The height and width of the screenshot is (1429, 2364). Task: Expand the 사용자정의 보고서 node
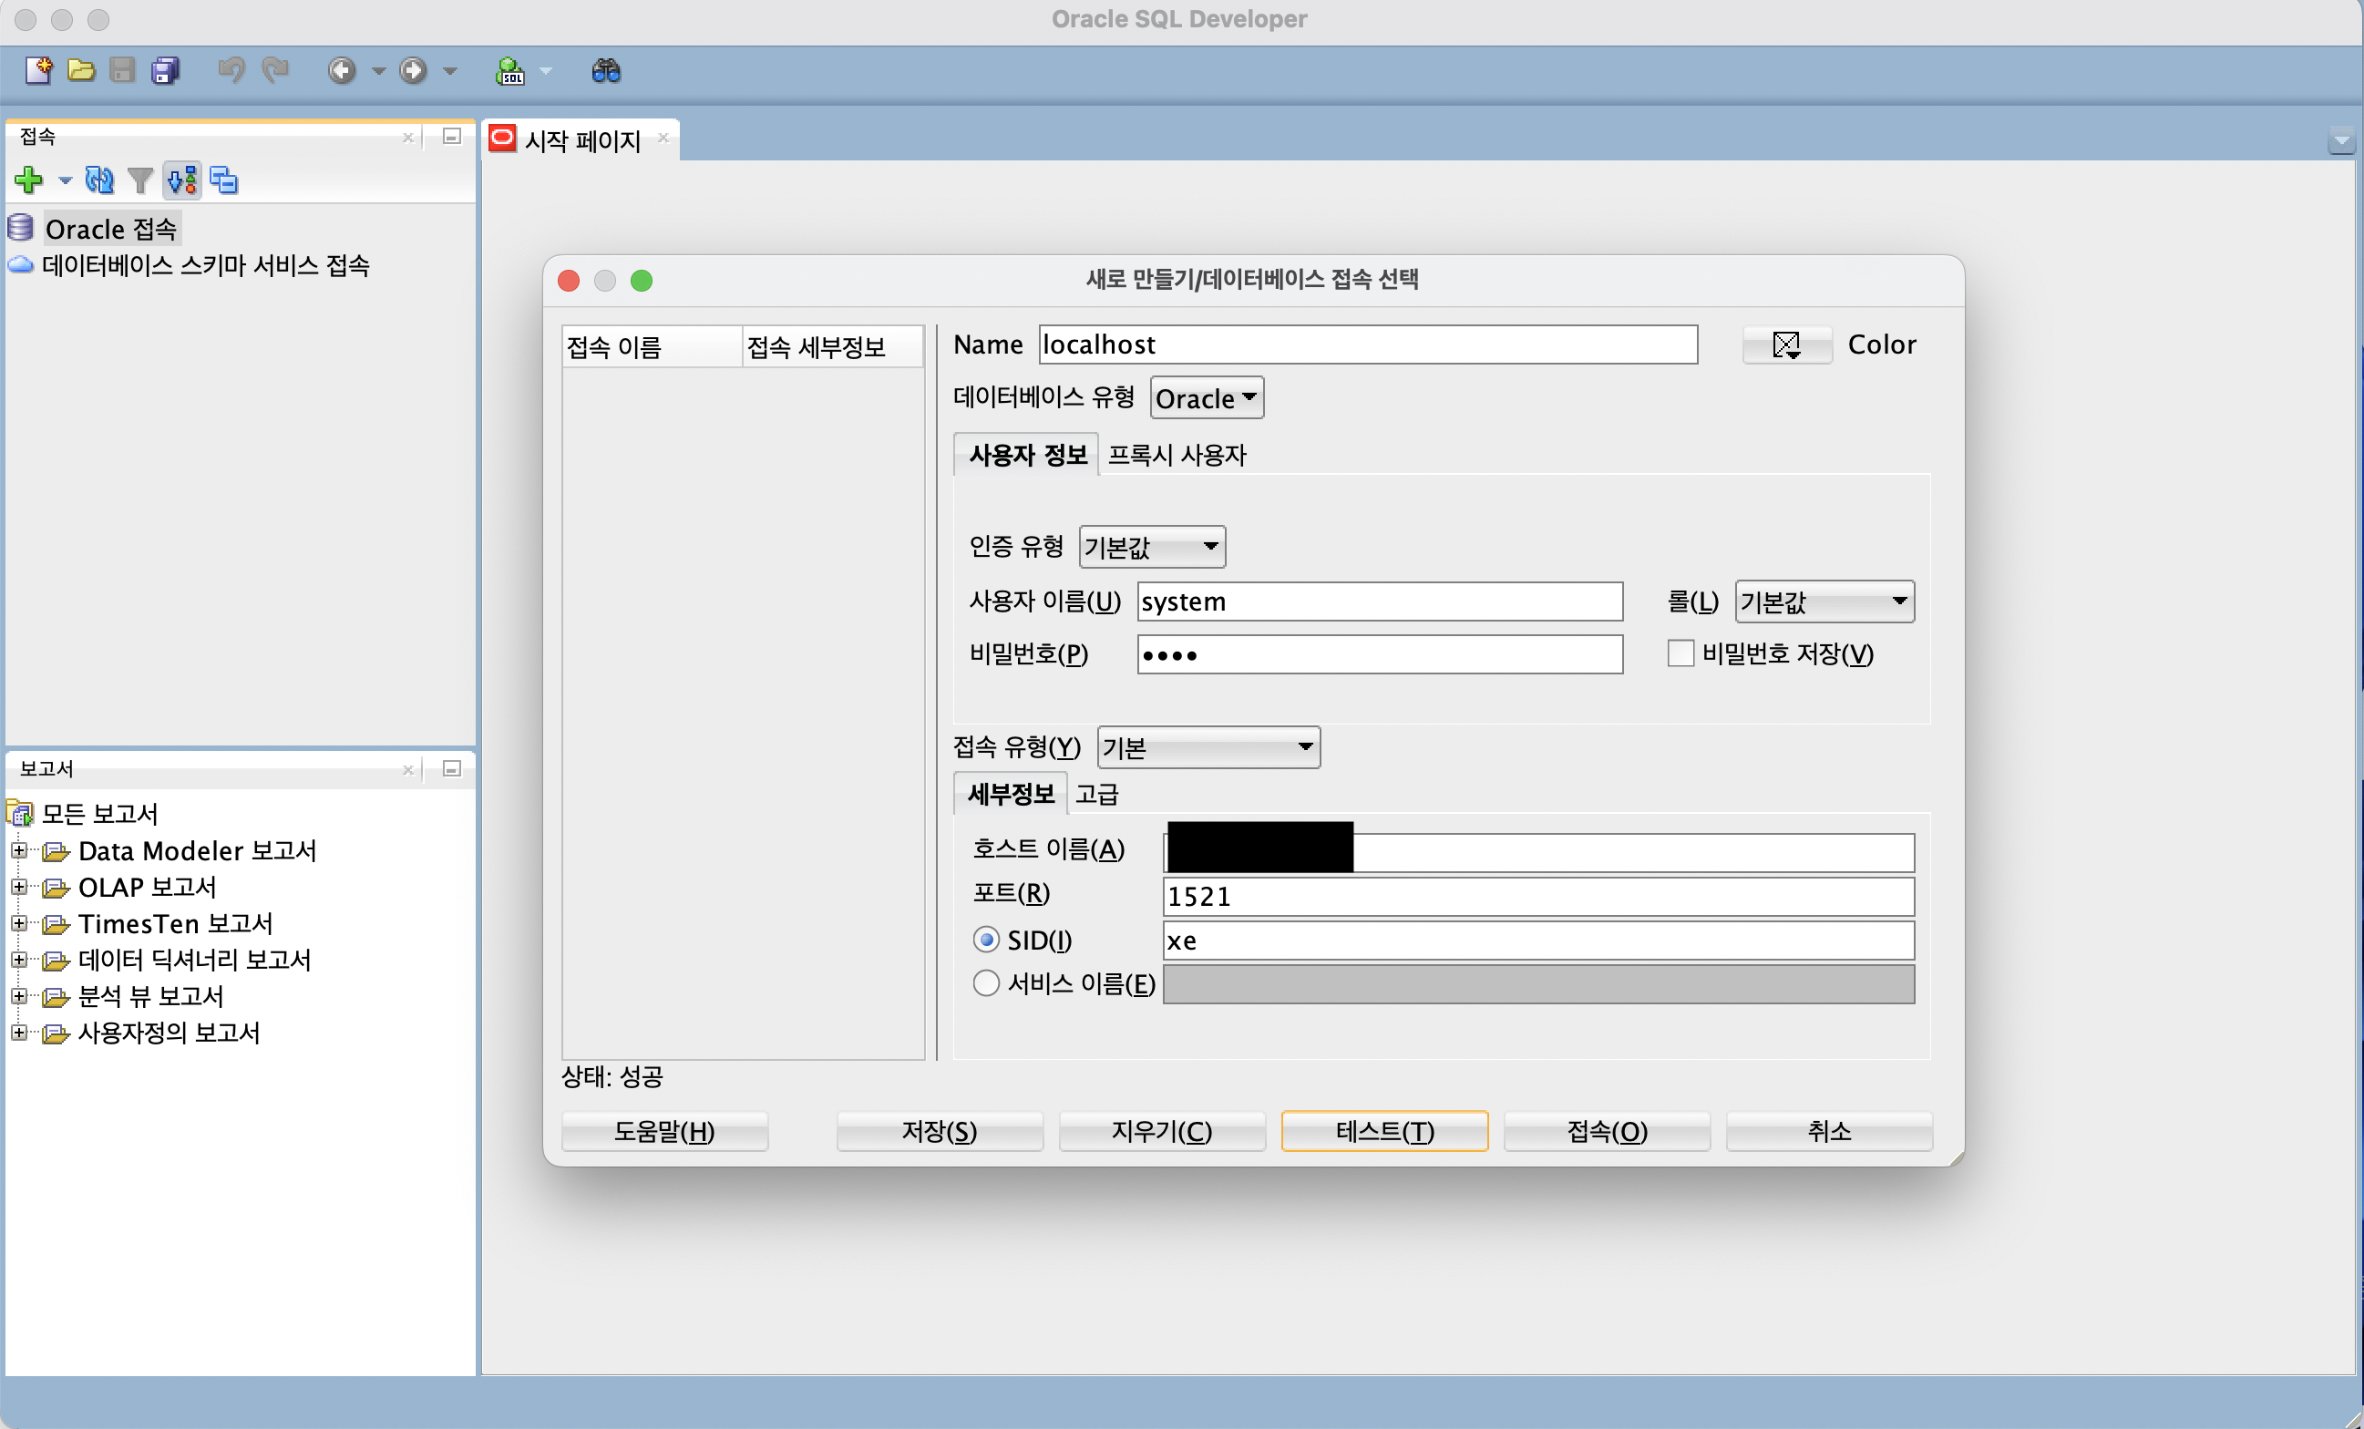point(18,1033)
